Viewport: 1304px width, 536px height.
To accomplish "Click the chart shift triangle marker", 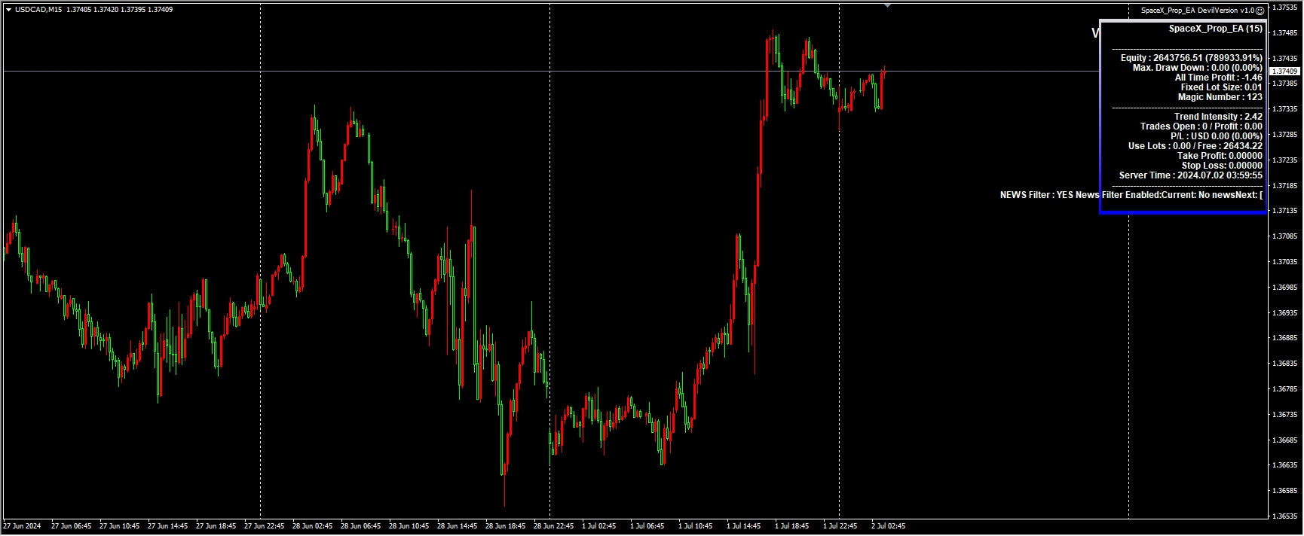I will point(888,5).
